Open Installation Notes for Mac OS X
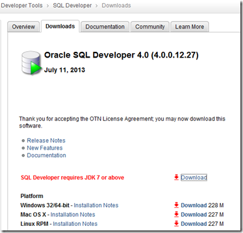Screen dimensions: 243x233 point(73,214)
